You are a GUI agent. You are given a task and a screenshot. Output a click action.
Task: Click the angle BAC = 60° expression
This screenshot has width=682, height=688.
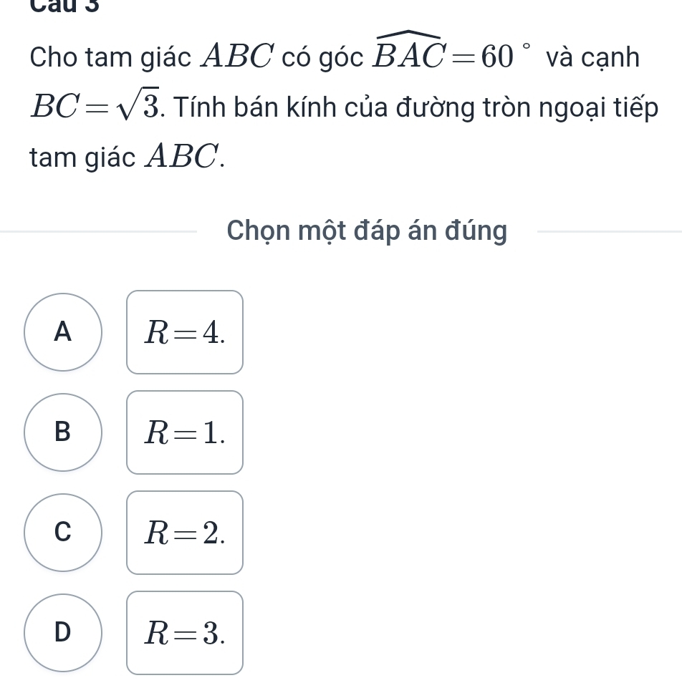click(x=452, y=54)
